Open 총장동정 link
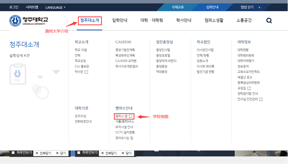 [x=162, y=66]
